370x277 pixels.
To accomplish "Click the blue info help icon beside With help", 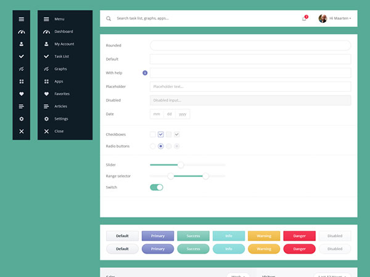I will 145,73.
